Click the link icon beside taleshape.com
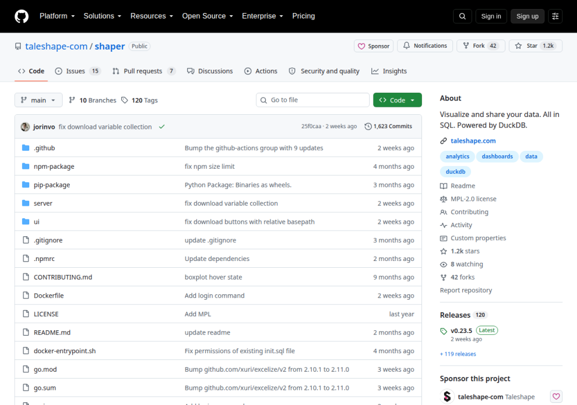The width and height of the screenshot is (577, 405). (443, 141)
